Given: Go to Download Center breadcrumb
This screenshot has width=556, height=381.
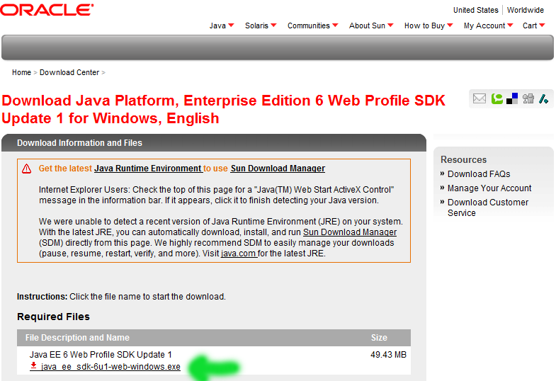Looking at the screenshot, I should point(69,72).
